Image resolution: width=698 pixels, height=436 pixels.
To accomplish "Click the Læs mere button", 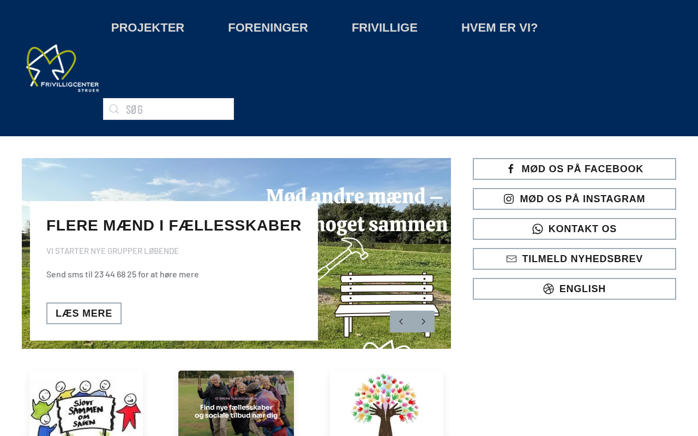I will 84,313.
